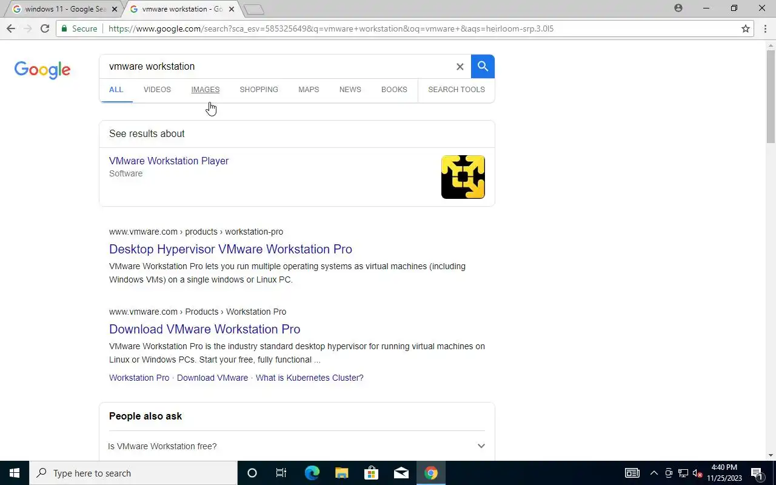This screenshot has height=485, width=776.
Task: Open a new tab with the new-tab button
Action: [254, 9]
